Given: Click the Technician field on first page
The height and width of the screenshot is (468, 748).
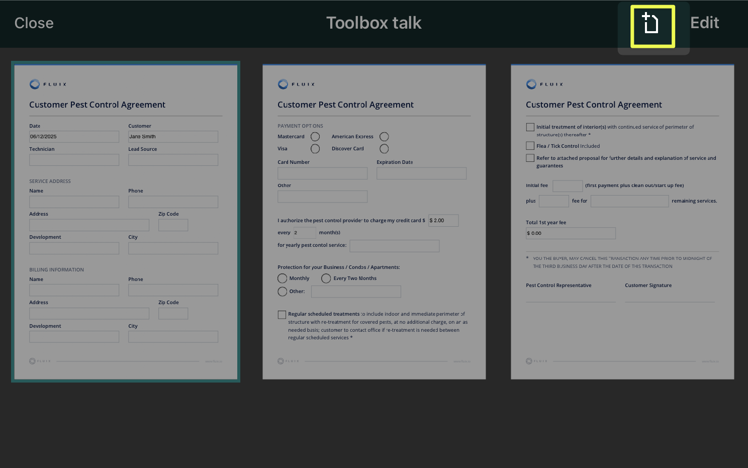Looking at the screenshot, I should [74, 160].
